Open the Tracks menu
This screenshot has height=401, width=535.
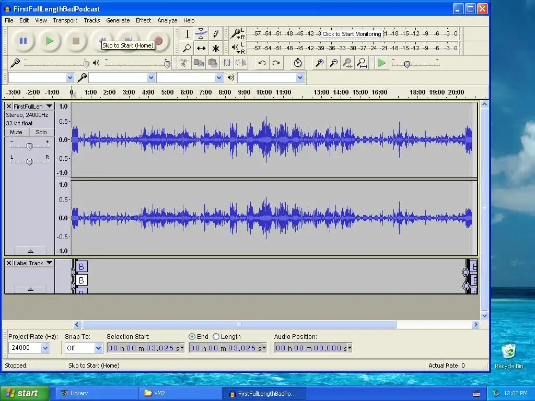click(x=92, y=20)
